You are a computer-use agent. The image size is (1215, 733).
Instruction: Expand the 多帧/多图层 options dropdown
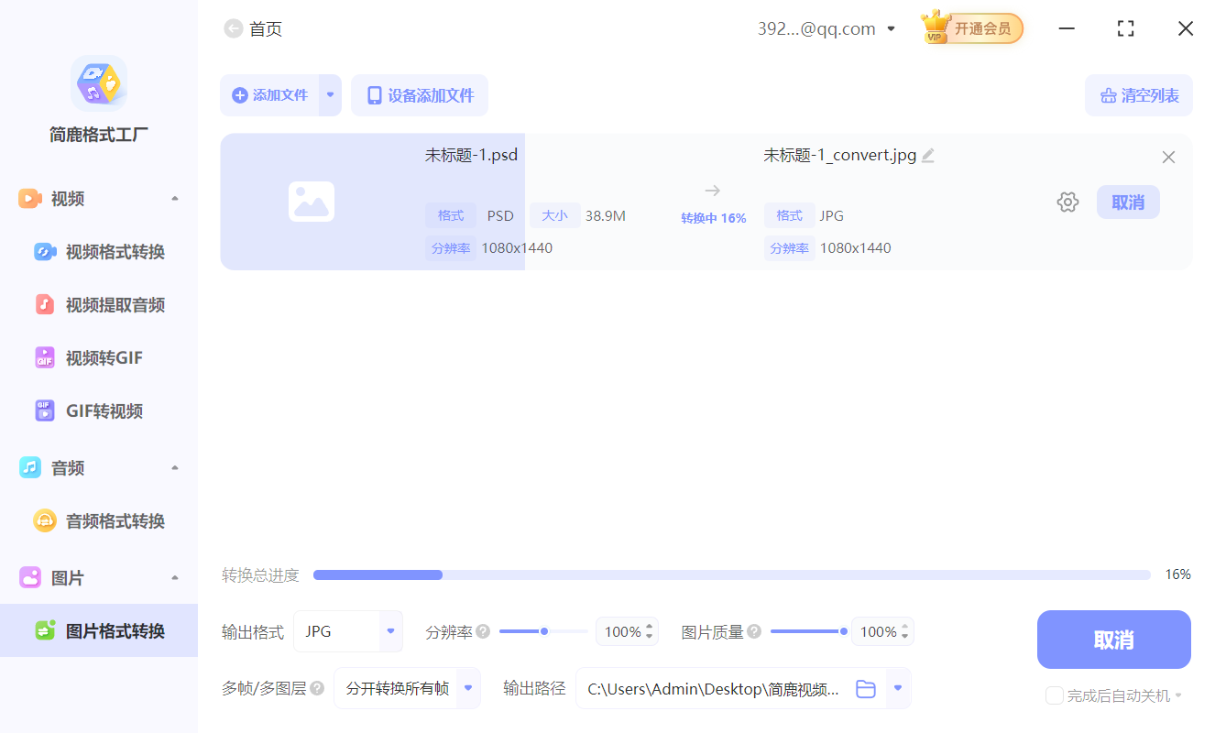click(467, 688)
